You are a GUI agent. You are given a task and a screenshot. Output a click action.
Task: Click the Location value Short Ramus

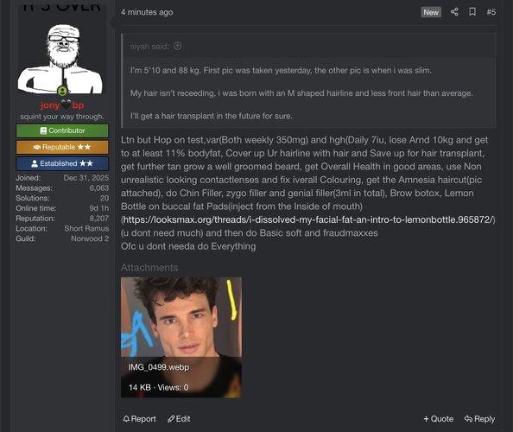[x=86, y=228]
